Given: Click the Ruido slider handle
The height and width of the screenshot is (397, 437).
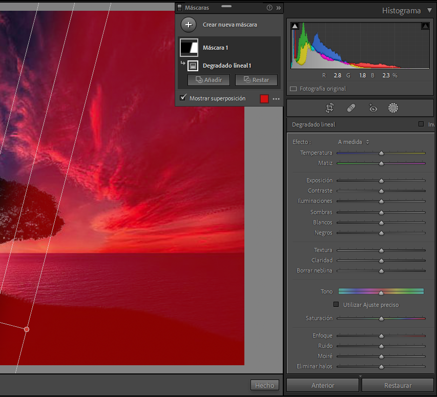Looking at the screenshot, I should [x=381, y=346].
